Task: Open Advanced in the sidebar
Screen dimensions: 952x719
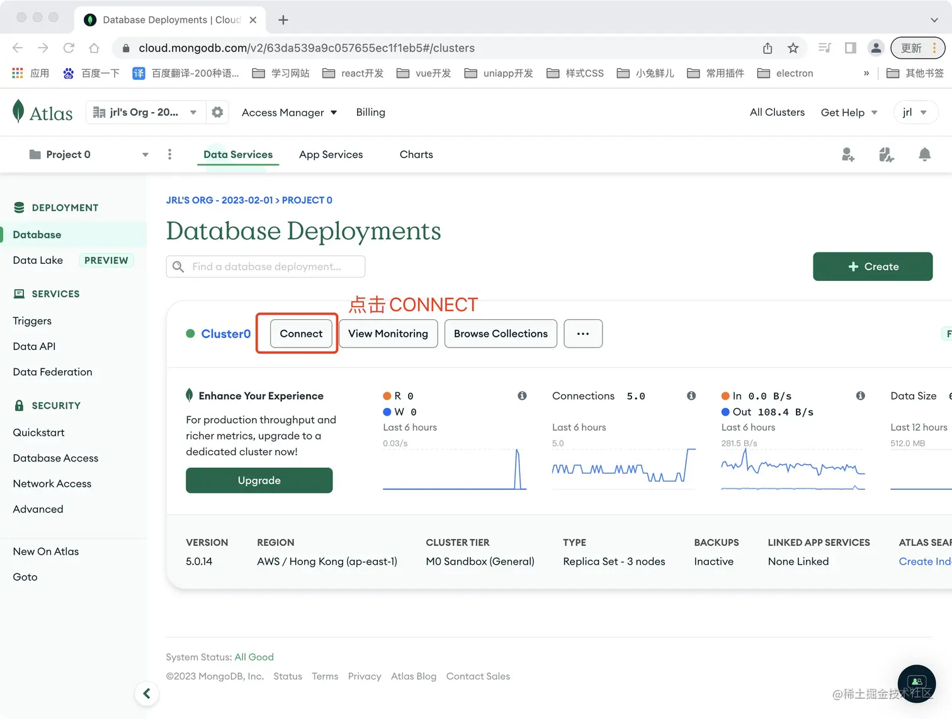Action: (38, 509)
